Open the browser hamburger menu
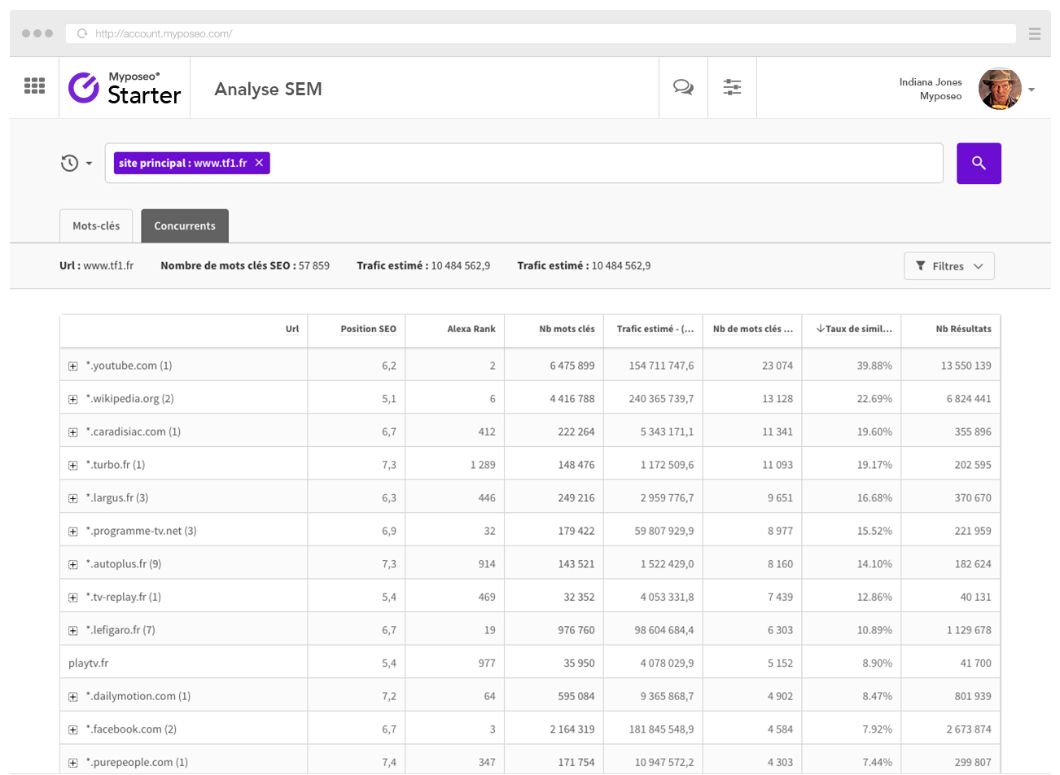 (x=1035, y=33)
